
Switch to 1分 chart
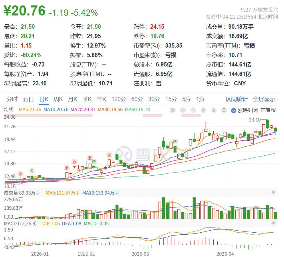(x=200, y=99)
